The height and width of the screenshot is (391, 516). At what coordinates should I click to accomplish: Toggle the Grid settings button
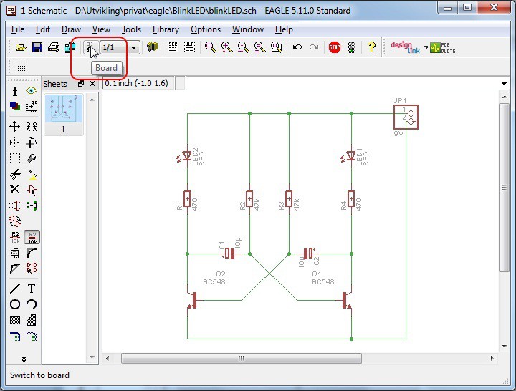20,66
